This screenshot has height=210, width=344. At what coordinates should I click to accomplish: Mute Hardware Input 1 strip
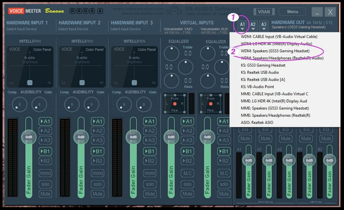[x=46, y=194]
